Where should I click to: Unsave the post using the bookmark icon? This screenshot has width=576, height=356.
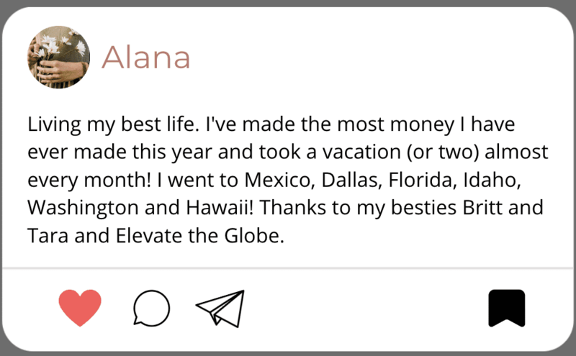pyautogui.click(x=507, y=308)
